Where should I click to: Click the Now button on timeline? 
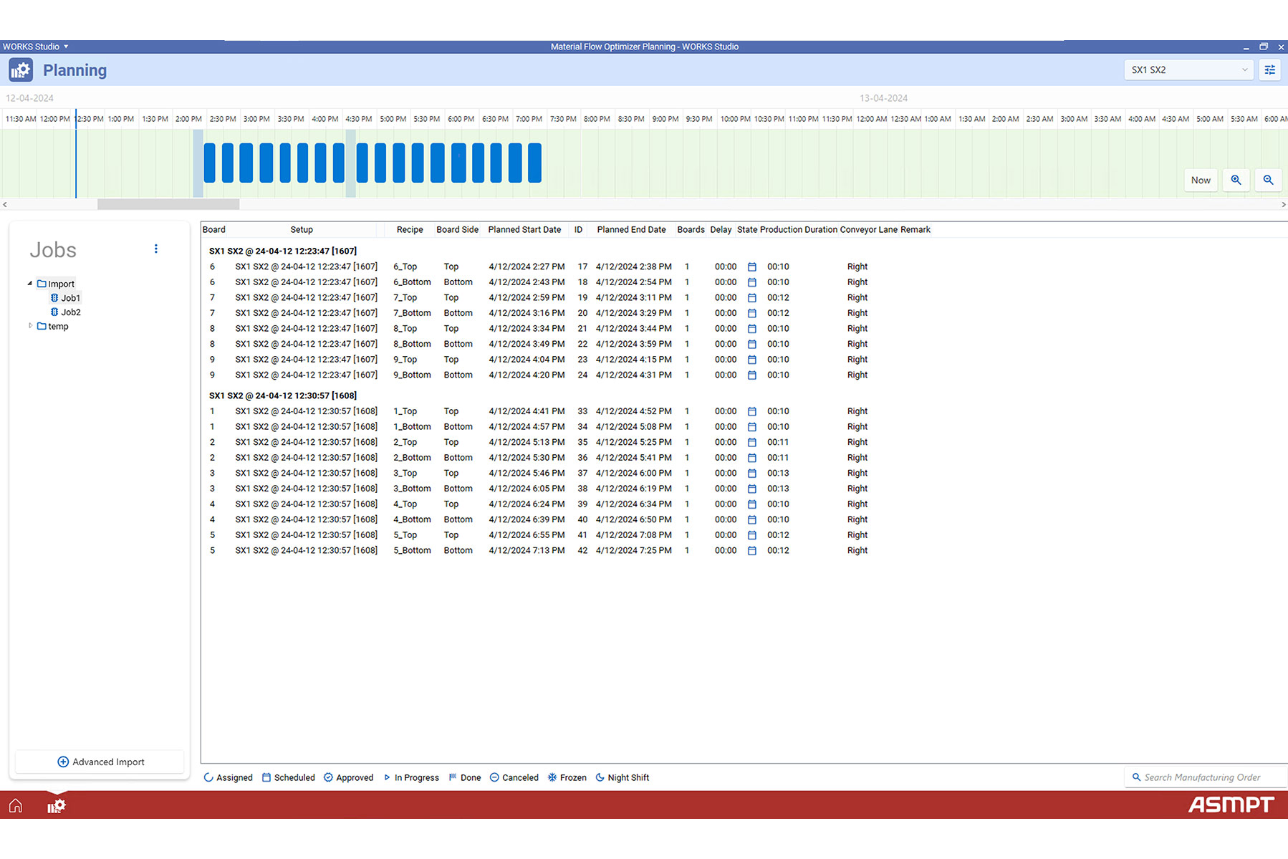[1201, 181]
